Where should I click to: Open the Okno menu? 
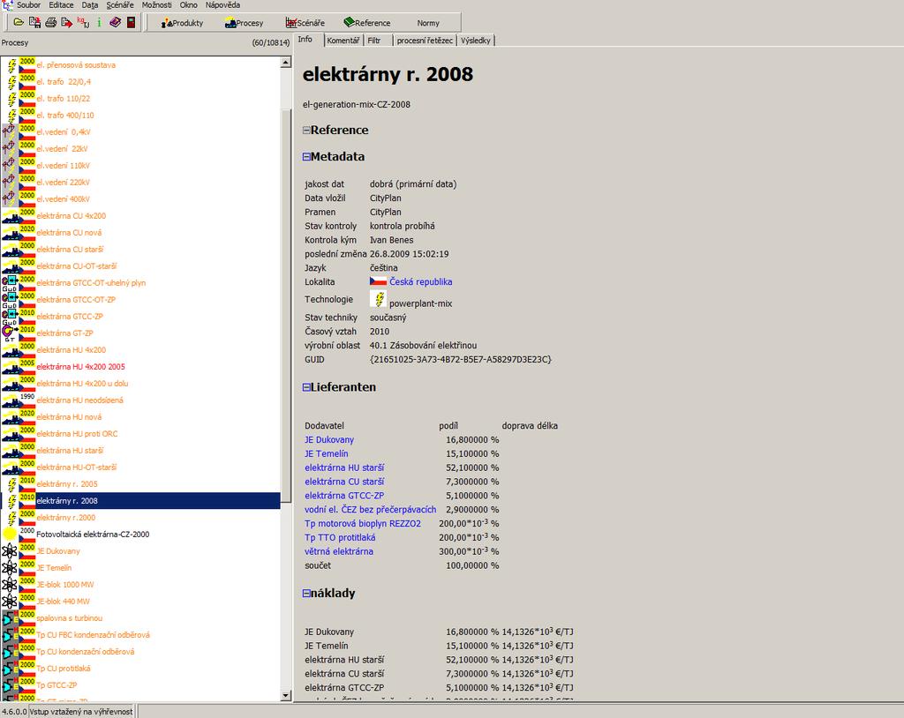point(189,5)
